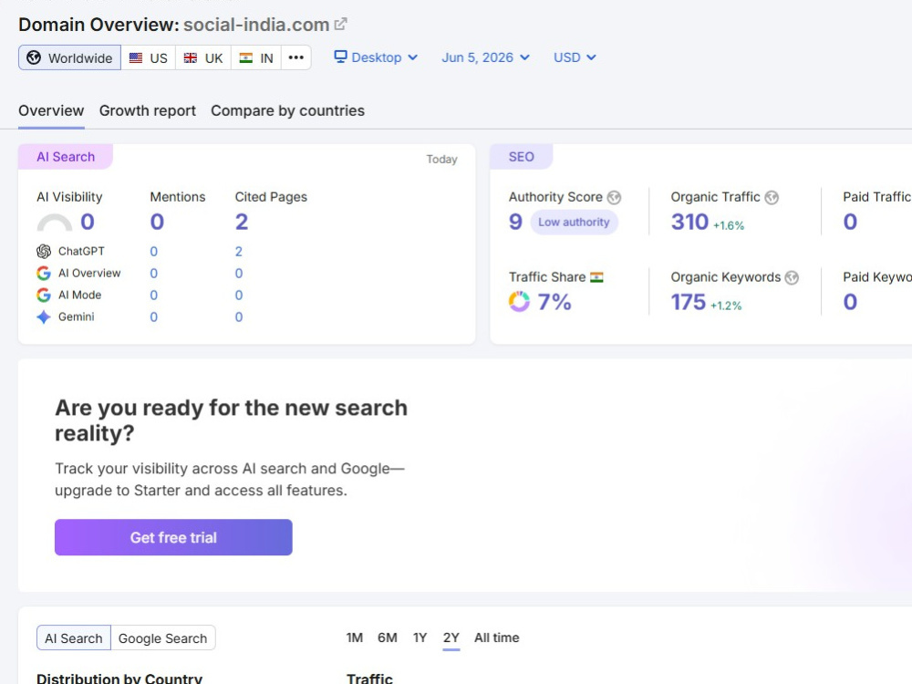
Task: Open Compare by countries tab
Action: click(x=288, y=110)
